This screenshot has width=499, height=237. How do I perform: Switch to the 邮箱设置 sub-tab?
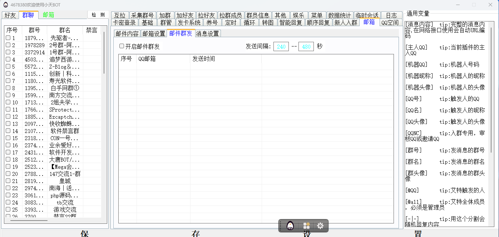[154, 34]
